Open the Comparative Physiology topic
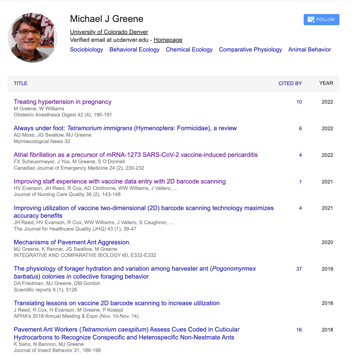The height and width of the screenshot is (357, 352). pos(250,49)
